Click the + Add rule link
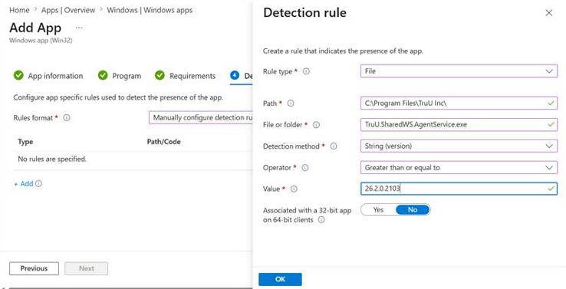The image size is (566, 289). coord(24,184)
